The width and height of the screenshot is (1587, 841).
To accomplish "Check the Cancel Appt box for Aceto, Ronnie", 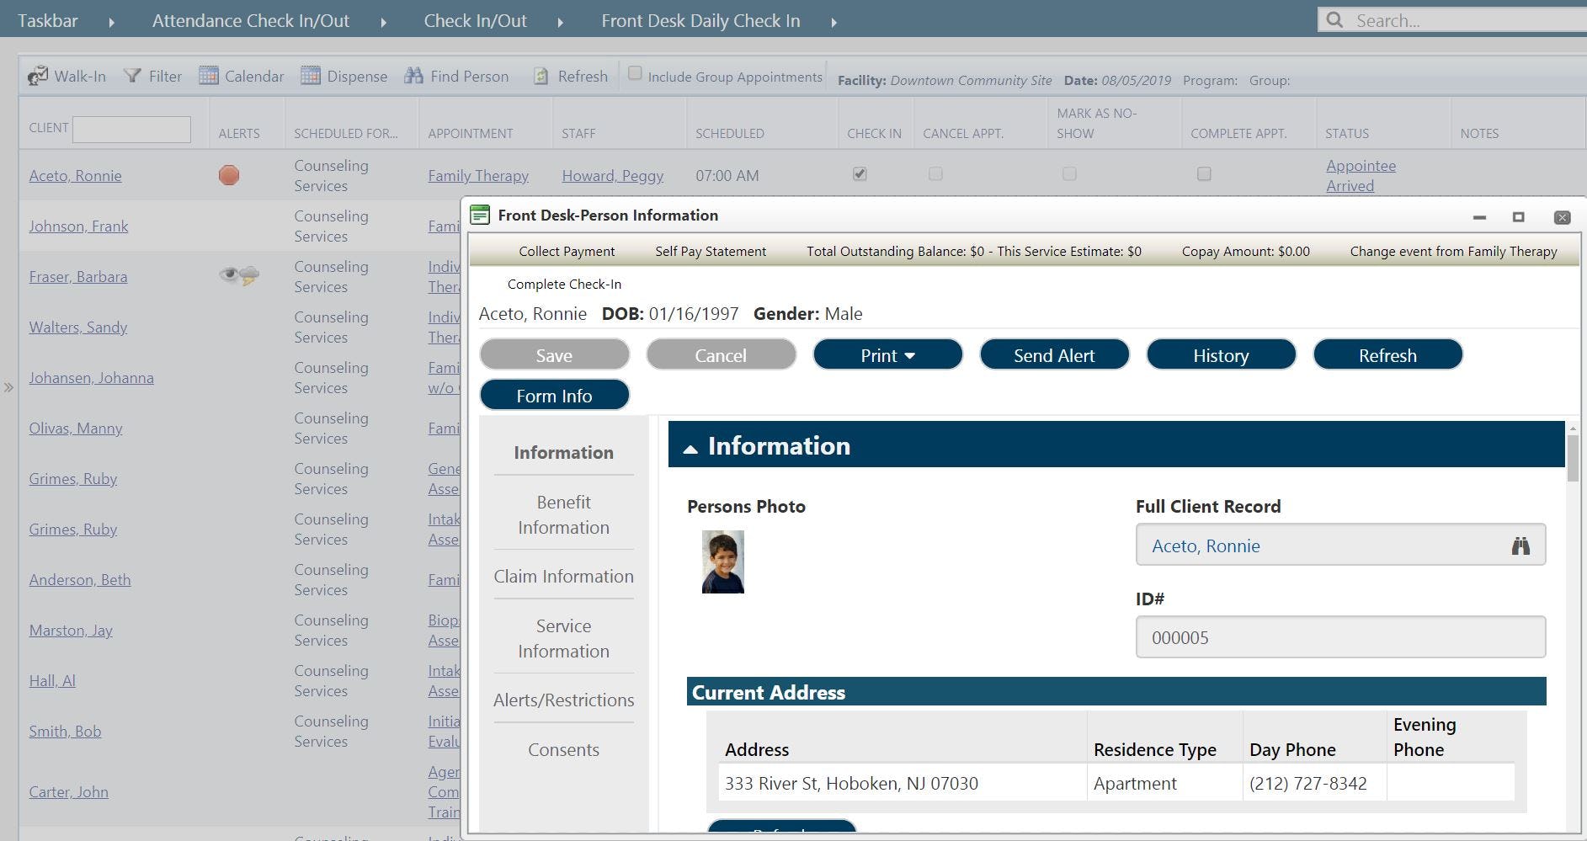I will [x=935, y=173].
